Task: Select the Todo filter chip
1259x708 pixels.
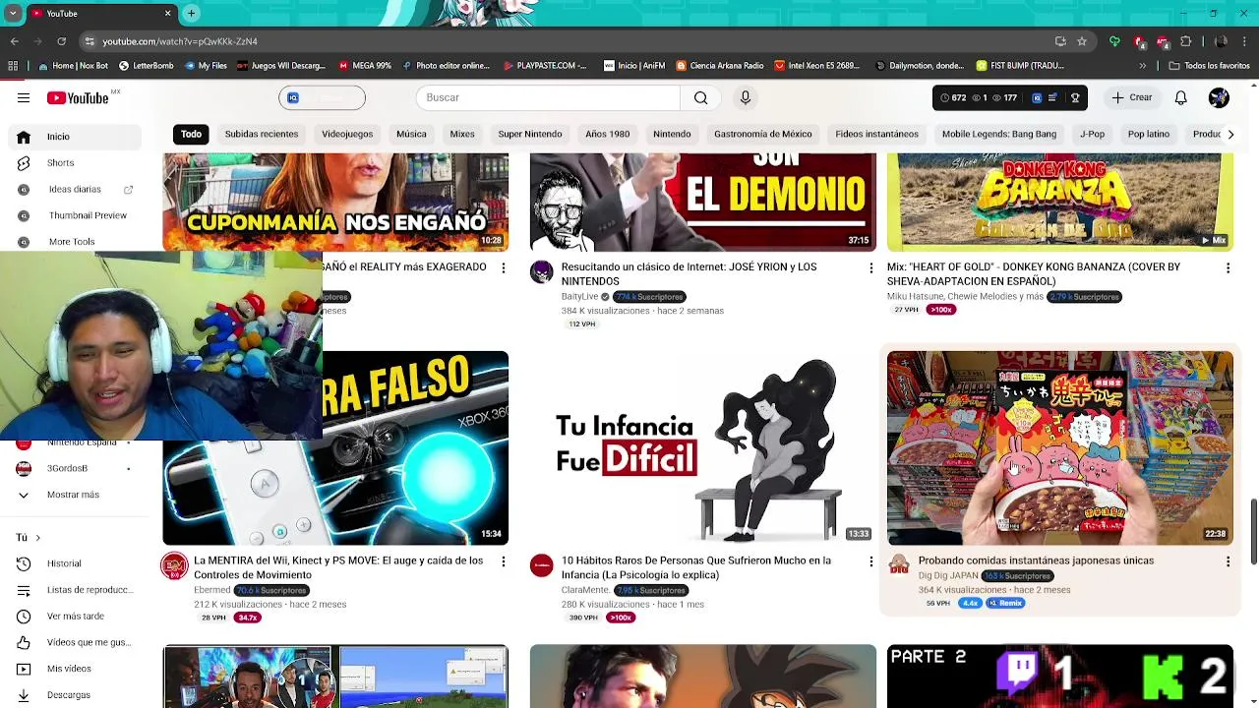Action: tap(191, 134)
